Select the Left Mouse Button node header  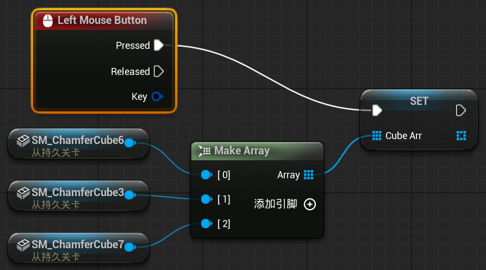pos(103,21)
